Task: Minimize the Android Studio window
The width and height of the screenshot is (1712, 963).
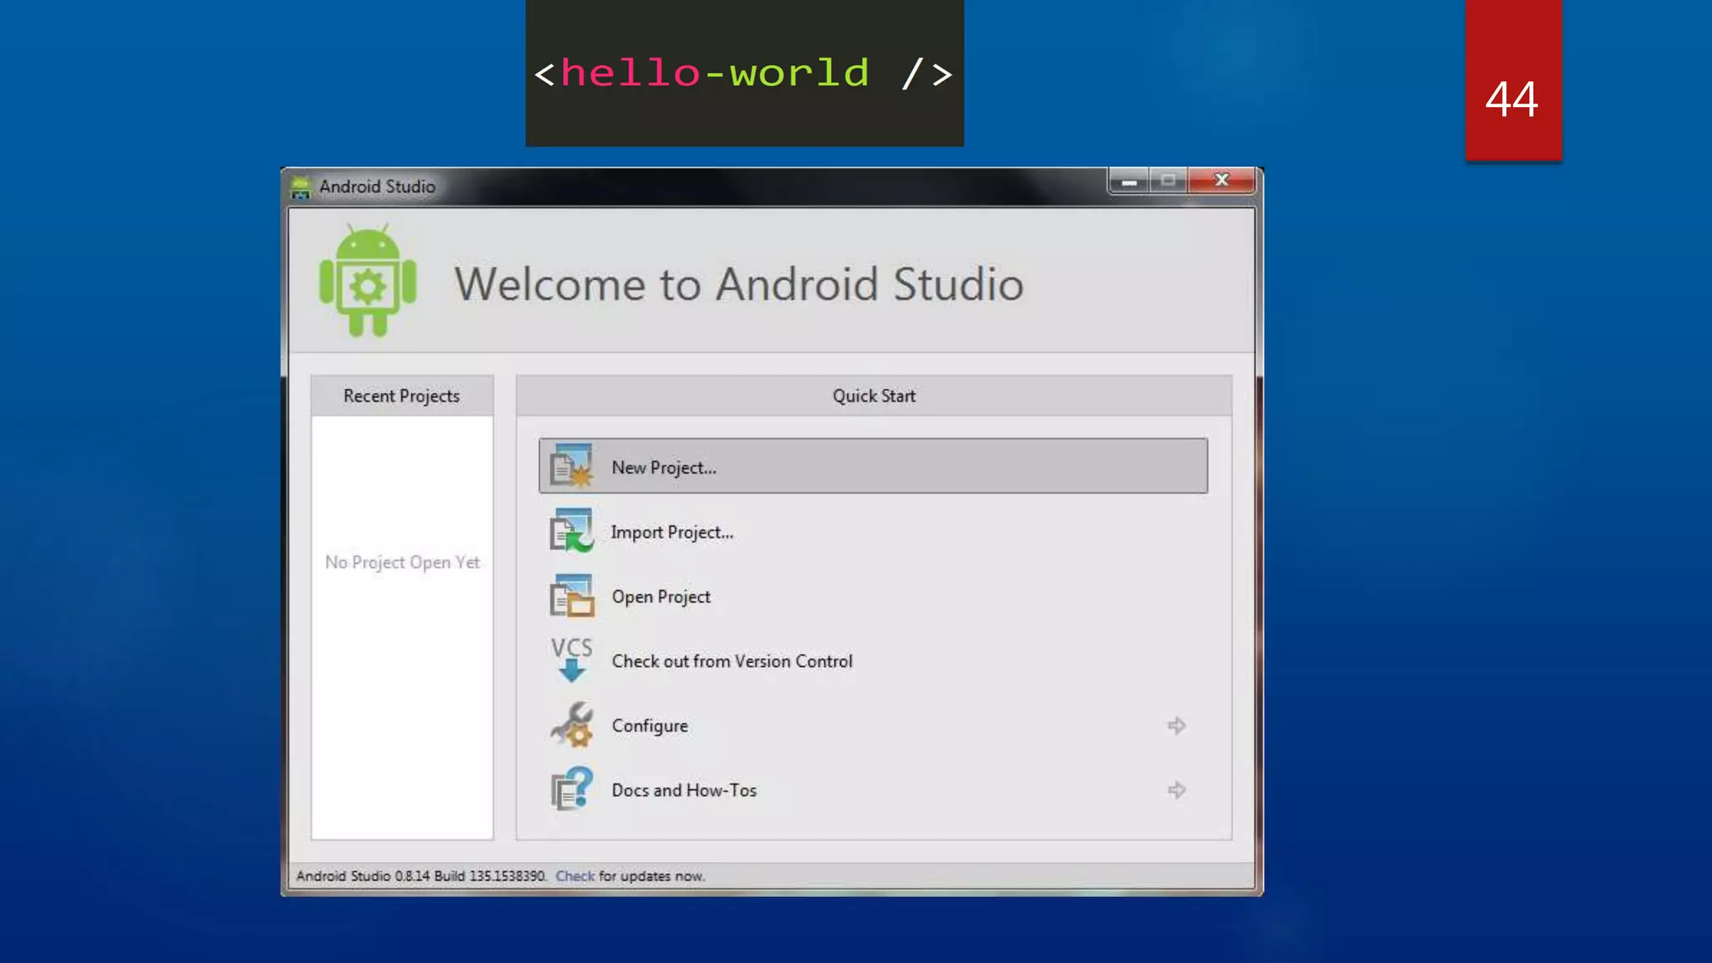Action: [x=1129, y=181]
